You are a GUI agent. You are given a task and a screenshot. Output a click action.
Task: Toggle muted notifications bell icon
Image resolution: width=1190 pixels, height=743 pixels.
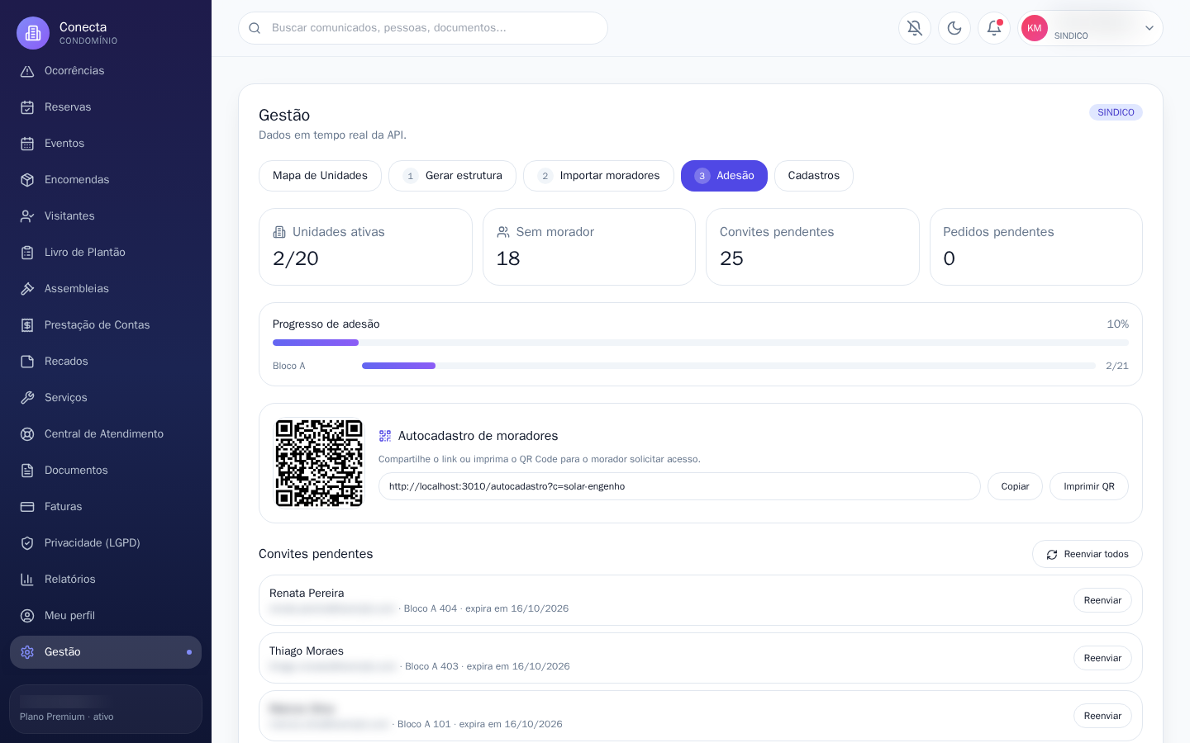tap(915, 28)
